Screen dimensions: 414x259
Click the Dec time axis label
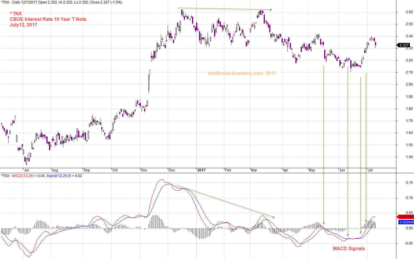point(172,170)
